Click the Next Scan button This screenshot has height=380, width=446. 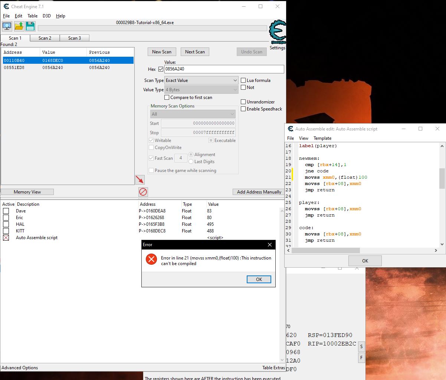(x=195, y=52)
